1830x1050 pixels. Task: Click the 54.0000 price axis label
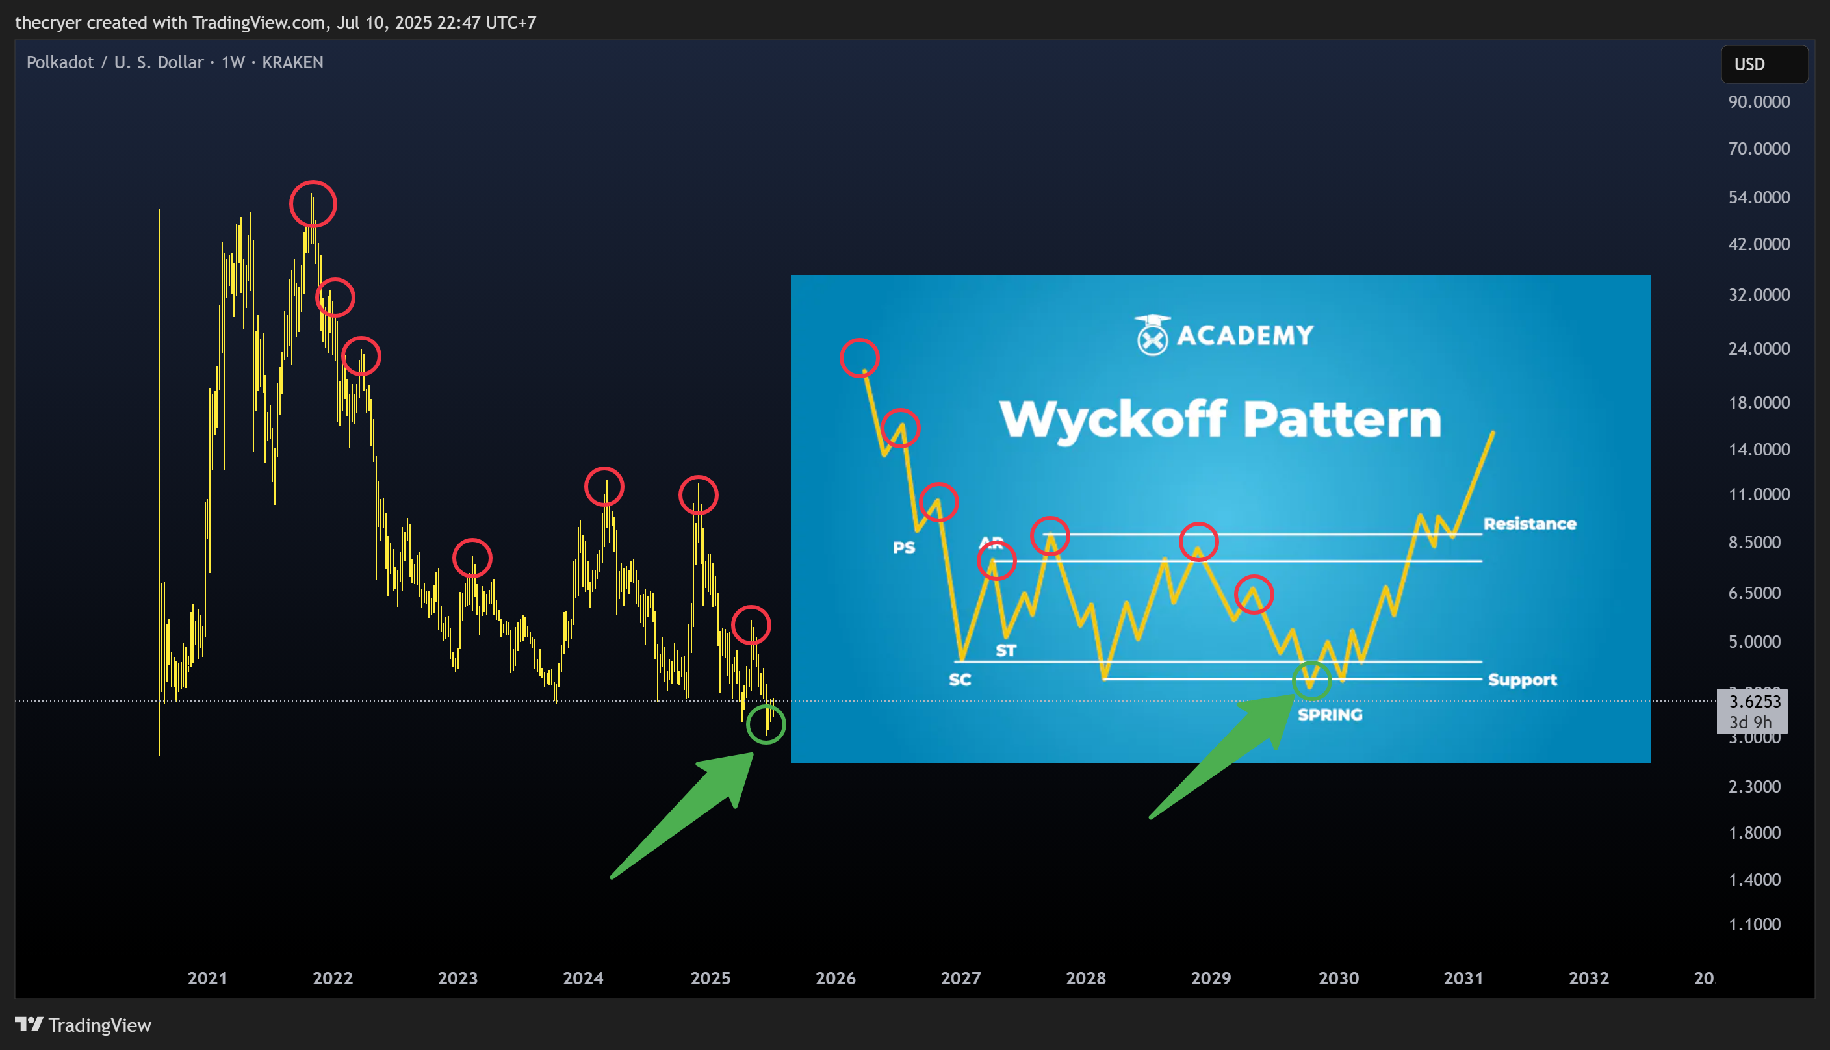pyautogui.click(x=1759, y=197)
